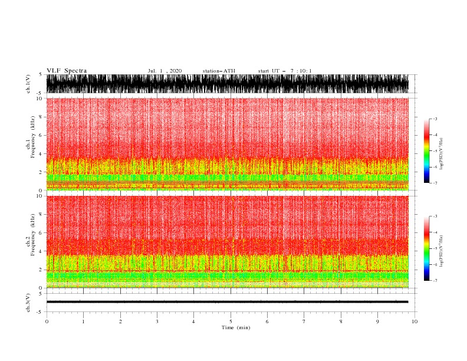Click the "-7" label on ch.2 colorbar
The height and width of the screenshot is (361, 467).
pos(435,280)
